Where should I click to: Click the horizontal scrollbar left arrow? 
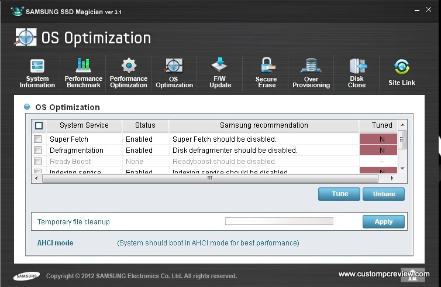tap(36, 178)
